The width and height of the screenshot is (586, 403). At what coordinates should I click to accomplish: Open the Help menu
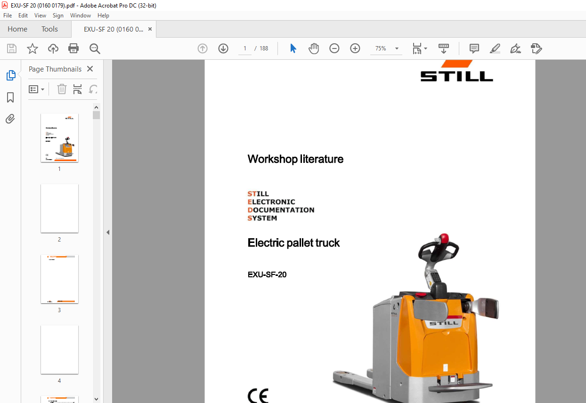[103, 16]
